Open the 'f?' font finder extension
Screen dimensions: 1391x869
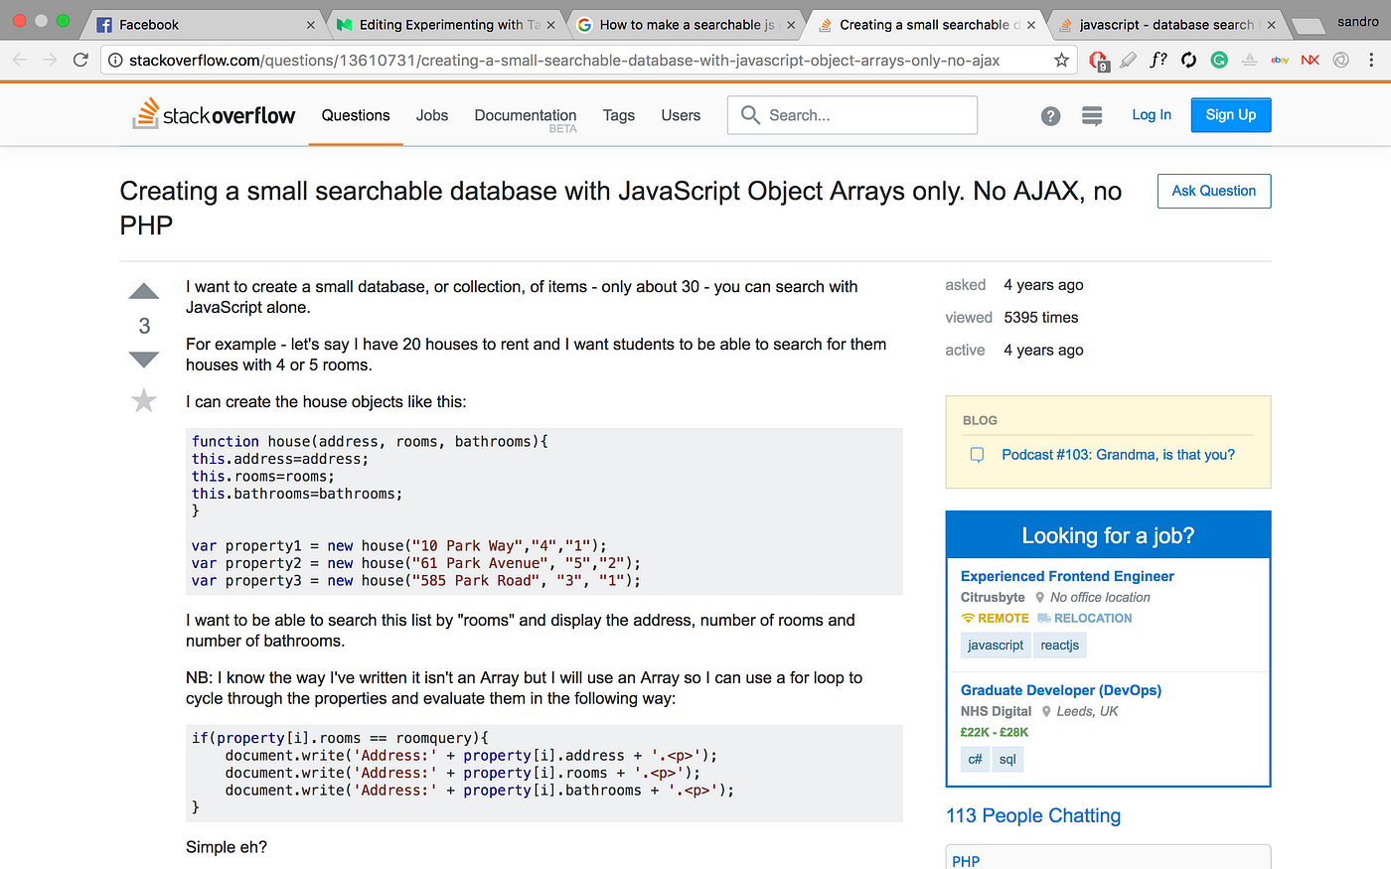click(1159, 60)
